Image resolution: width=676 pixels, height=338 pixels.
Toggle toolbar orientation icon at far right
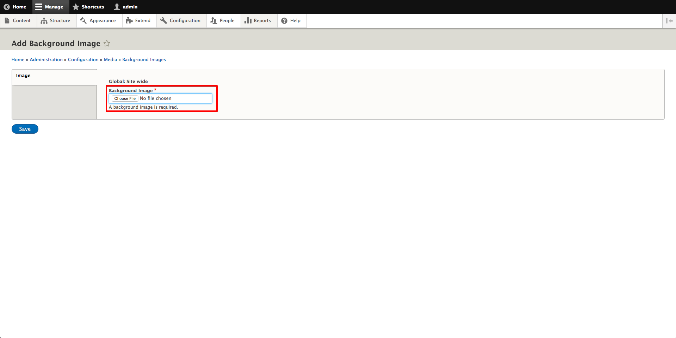pos(669,21)
